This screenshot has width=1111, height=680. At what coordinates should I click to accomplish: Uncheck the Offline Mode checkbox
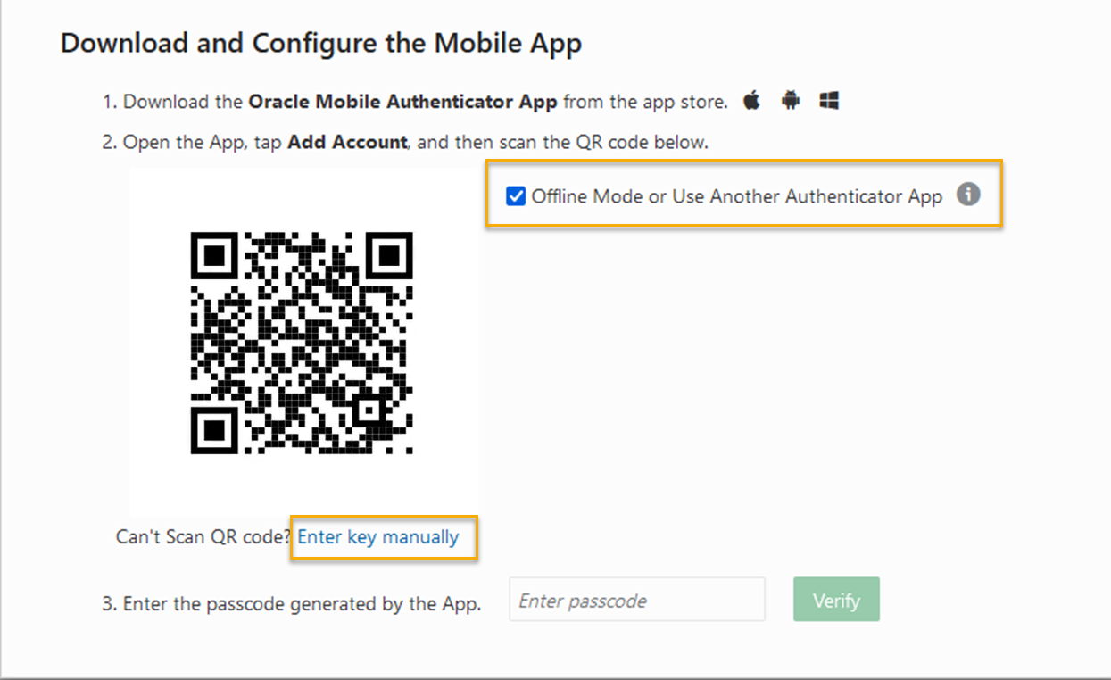click(516, 196)
